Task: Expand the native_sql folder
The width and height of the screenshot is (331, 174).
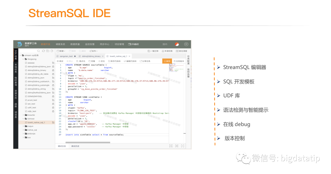Action: [x=23, y=130]
